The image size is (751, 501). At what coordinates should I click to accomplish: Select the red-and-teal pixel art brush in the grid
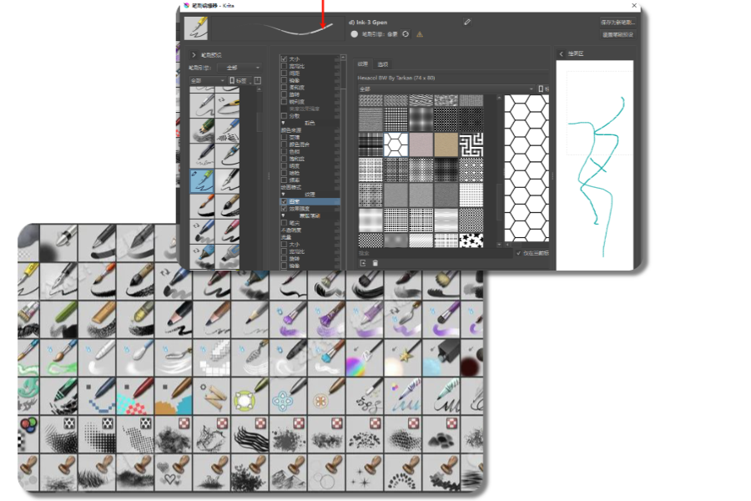pyautogui.click(x=135, y=396)
